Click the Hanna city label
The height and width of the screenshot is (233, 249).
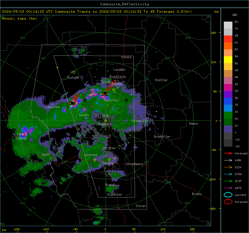pos(193,124)
